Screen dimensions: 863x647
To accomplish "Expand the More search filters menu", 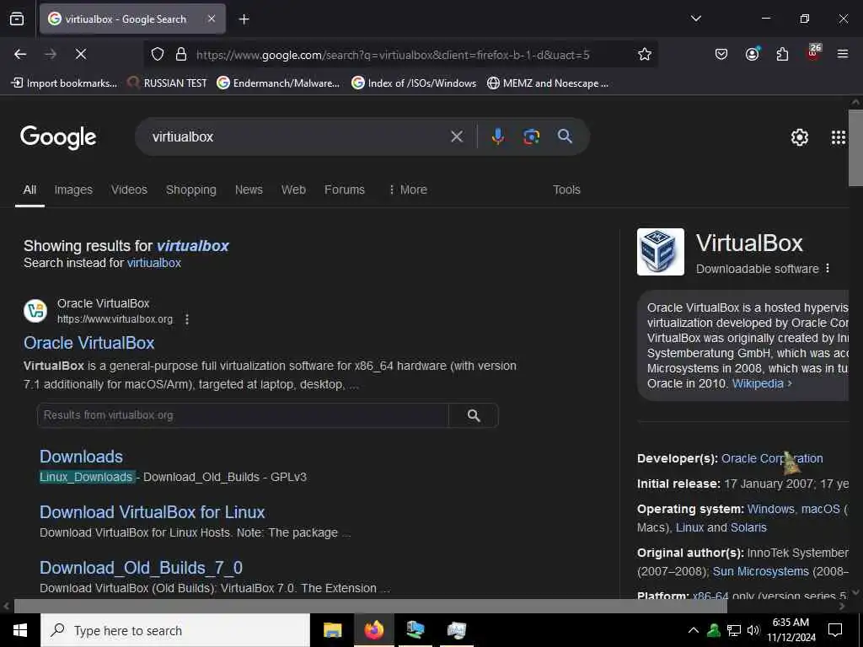I will [408, 190].
